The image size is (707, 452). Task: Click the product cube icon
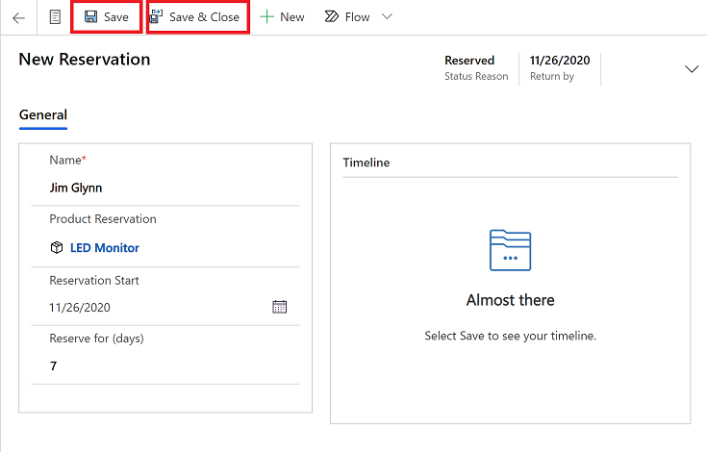[57, 247]
